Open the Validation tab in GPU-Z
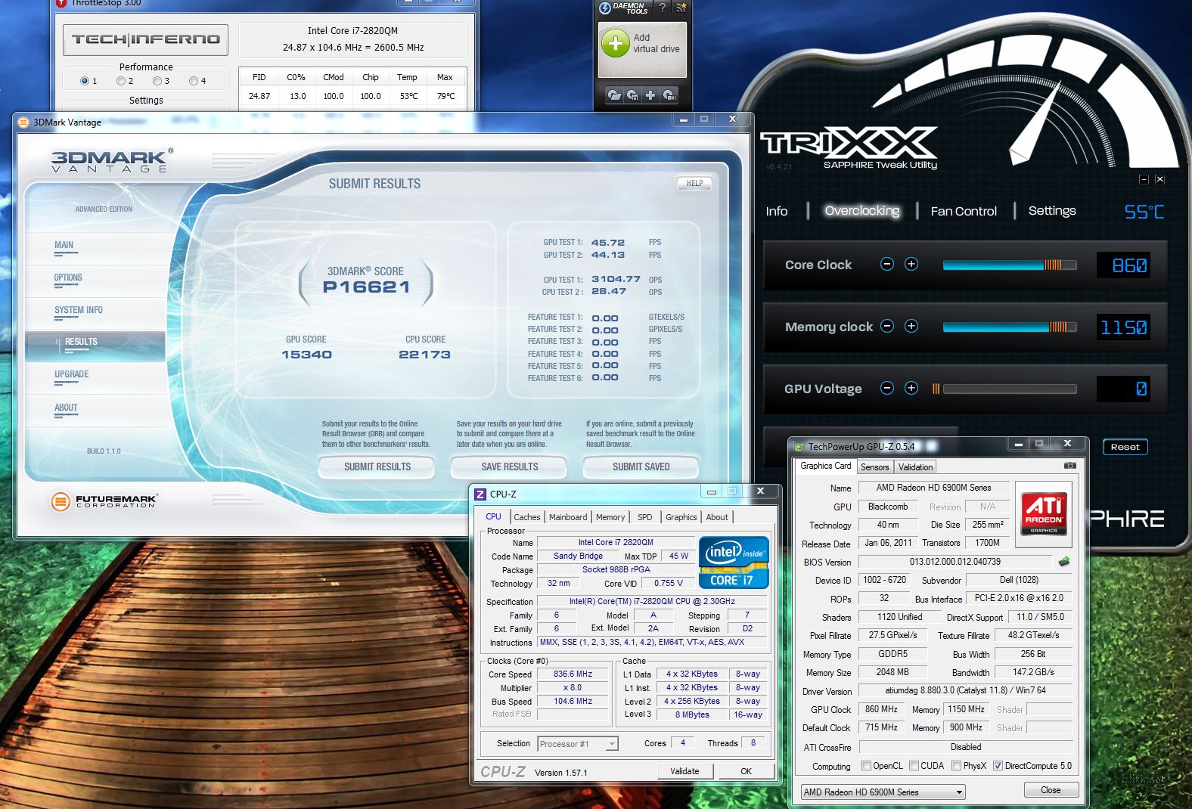The image size is (1192, 809). tap(916, 467)
